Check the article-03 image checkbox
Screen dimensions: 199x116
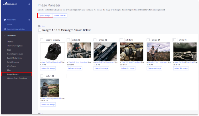(x=122, y=40)
